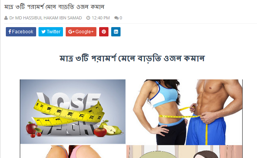Open author Dr MD HASSIBUL HAKAM IBN SAMAD link

(x=45, y=18)
